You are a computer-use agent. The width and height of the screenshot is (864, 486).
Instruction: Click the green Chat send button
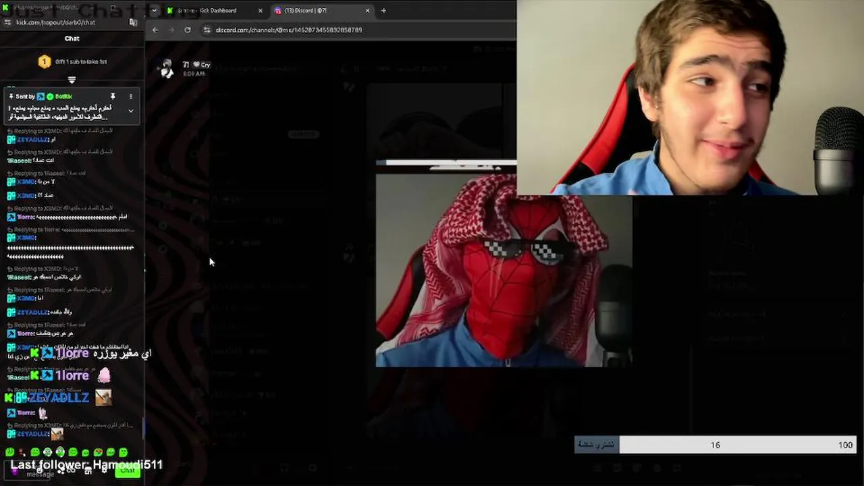coord(127,471)
